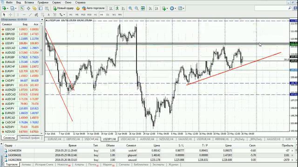Toggle chart shift icon
The width and height of the screenshot is (298, 167).
click(156, 8)
